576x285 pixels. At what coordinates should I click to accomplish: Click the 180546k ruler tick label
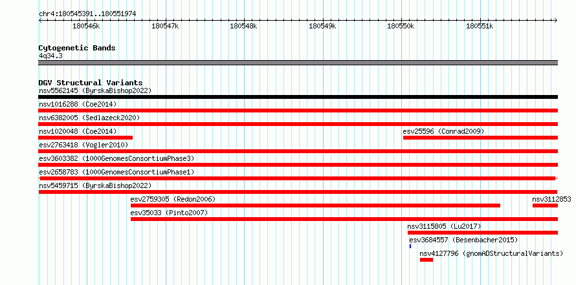(86, 26)
